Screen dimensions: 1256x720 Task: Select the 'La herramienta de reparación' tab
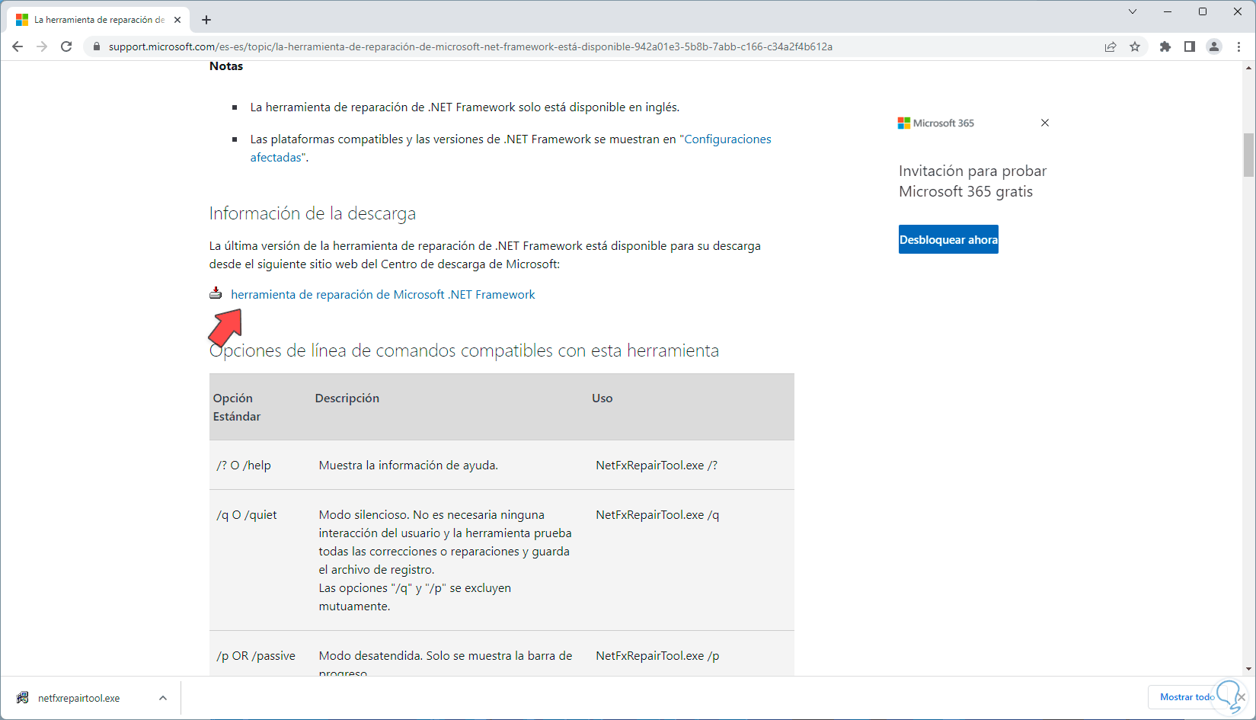(99, 20)
